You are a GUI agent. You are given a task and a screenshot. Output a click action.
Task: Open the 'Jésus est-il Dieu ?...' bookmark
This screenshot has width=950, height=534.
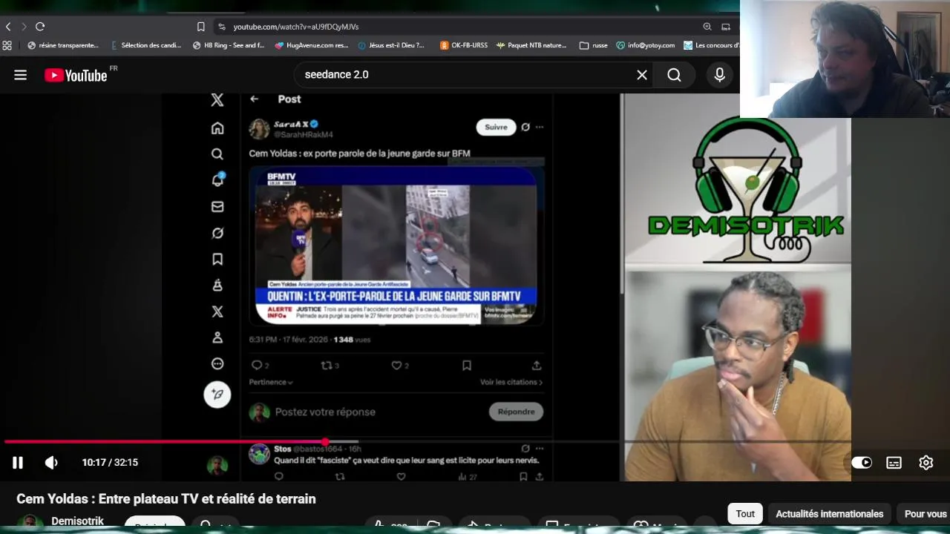click(392, 45)
